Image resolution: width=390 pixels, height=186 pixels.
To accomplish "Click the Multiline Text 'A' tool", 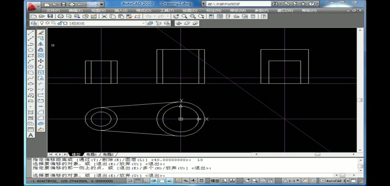I will pyautogui.click(x=31, y=135).
